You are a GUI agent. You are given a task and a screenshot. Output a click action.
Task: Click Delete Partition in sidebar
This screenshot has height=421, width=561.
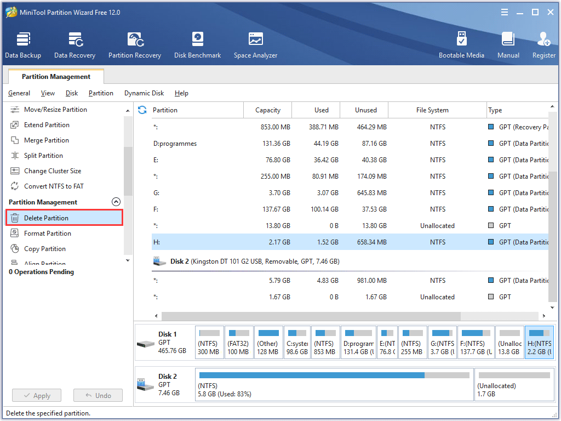(x=65, y=218)
